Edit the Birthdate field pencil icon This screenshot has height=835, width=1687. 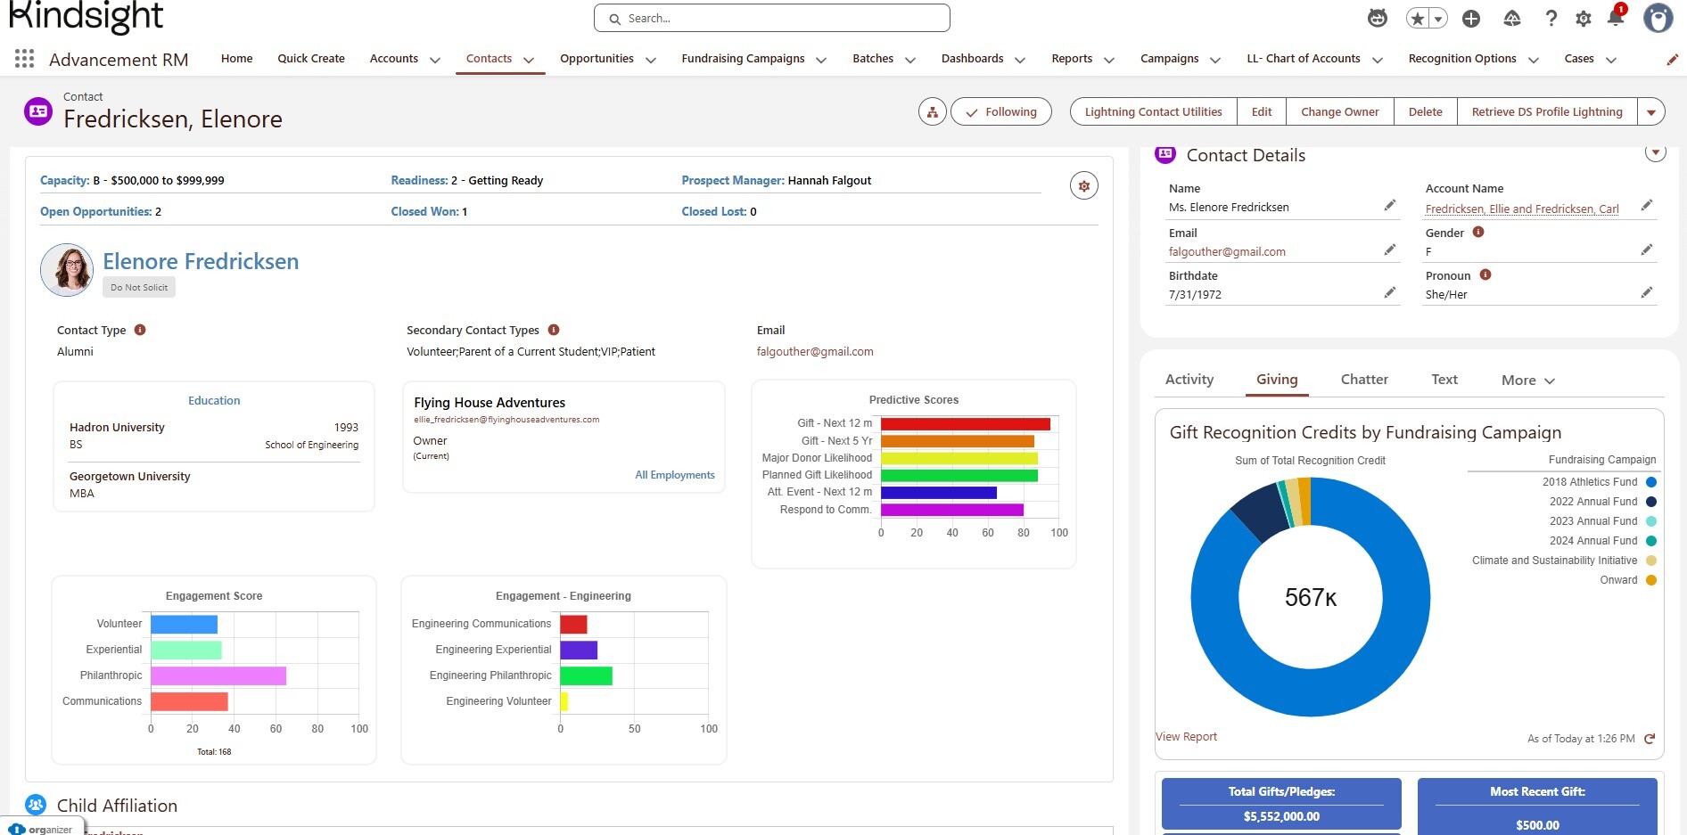pos(1389,293)
